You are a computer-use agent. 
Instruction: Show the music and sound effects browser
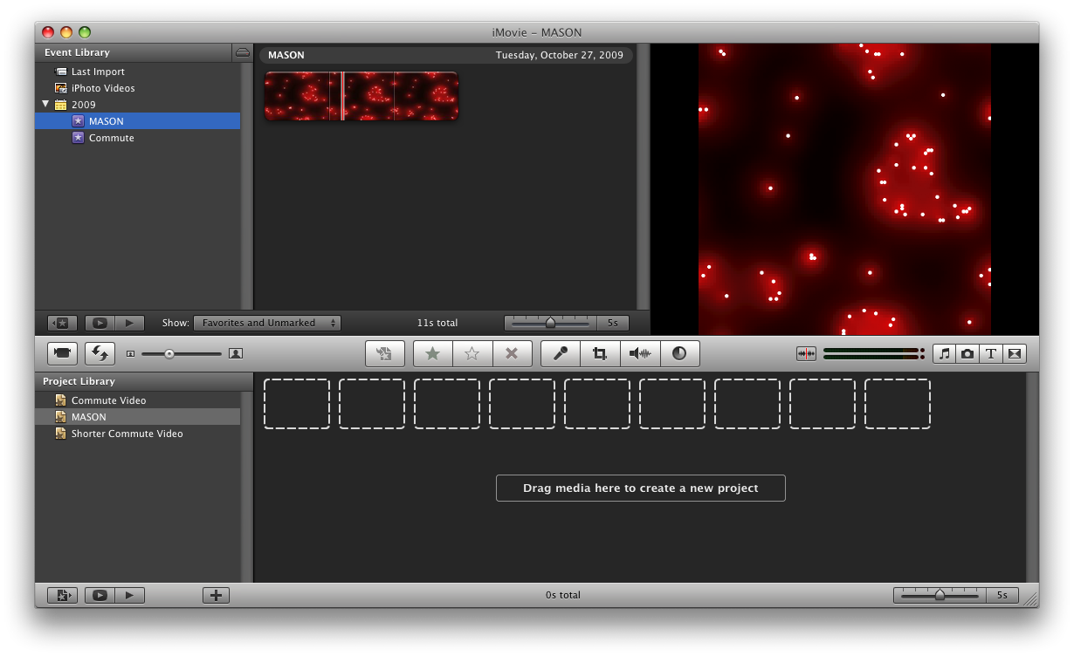tap(944, 353)
